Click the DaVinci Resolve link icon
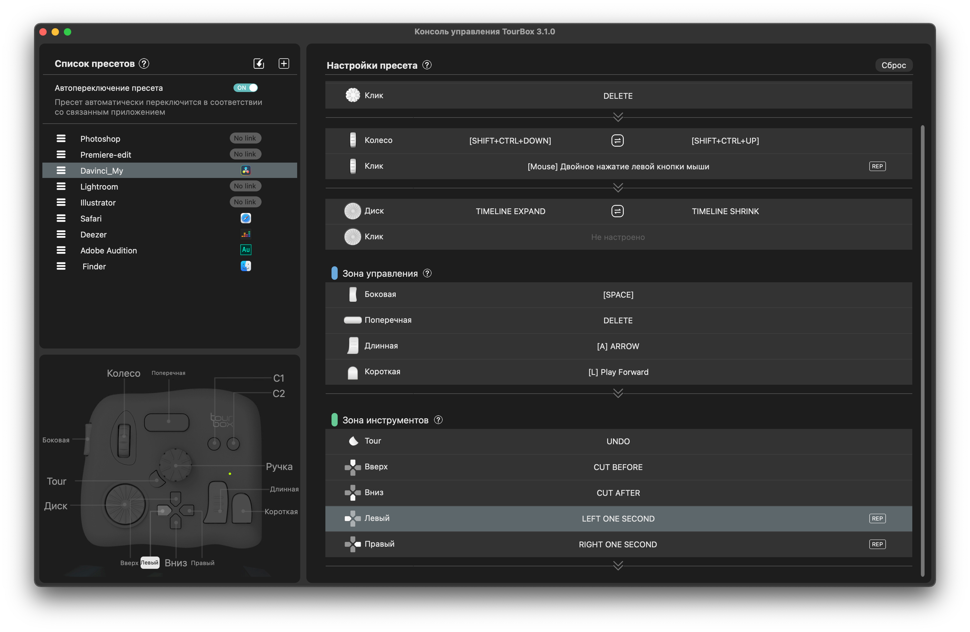This screenshot has height=632, width=970. (x=245, y=170)
